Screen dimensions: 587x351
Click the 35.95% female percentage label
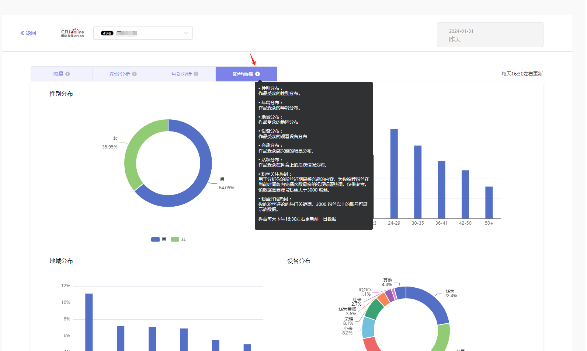coord(110,147)
